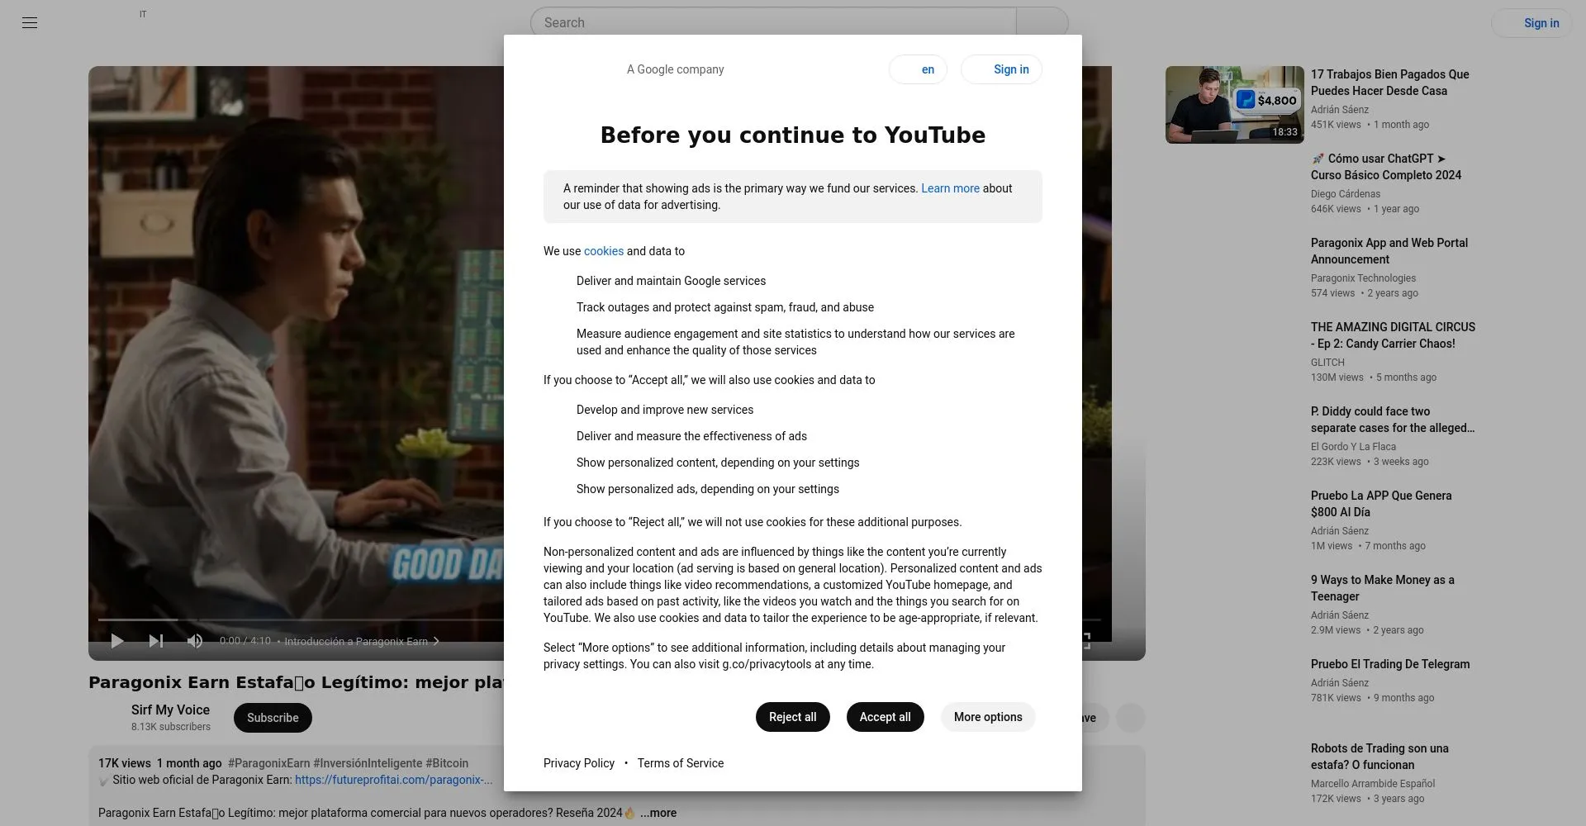Viewport: 1586px width, 826px height.
Task: Open the Sirf My Voice channel name
Action: 170,710
